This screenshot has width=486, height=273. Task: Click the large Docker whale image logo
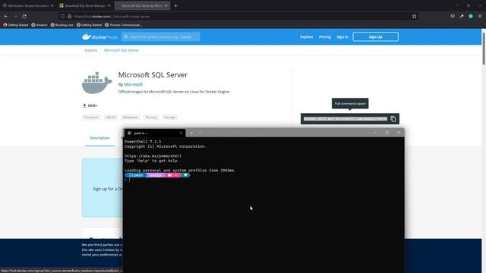96,83
